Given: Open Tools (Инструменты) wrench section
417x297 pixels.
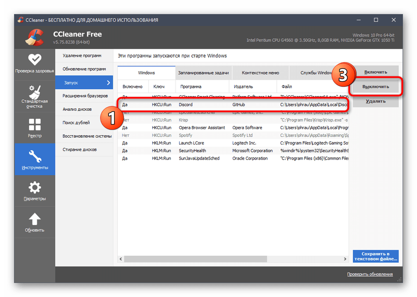Looking at the screenshot, I should click(35, 159).
